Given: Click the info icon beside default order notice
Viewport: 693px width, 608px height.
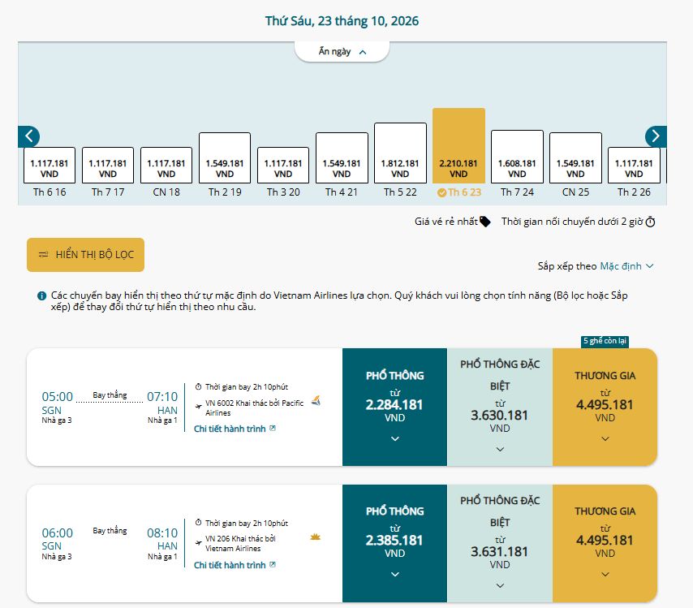Looking at the screenshot, I should click(41, 295).
